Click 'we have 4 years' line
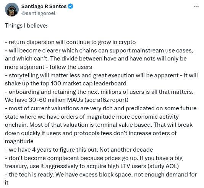The image size is (204, 188). pos(79,150)
